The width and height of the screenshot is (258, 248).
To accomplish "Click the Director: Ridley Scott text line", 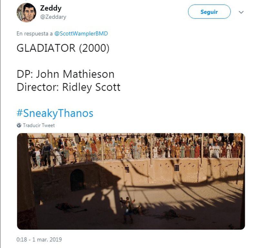I will click(x=68, y=87).
